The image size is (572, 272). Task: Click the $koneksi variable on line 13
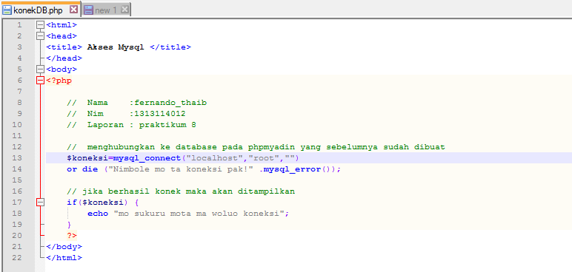click(87, 158)
